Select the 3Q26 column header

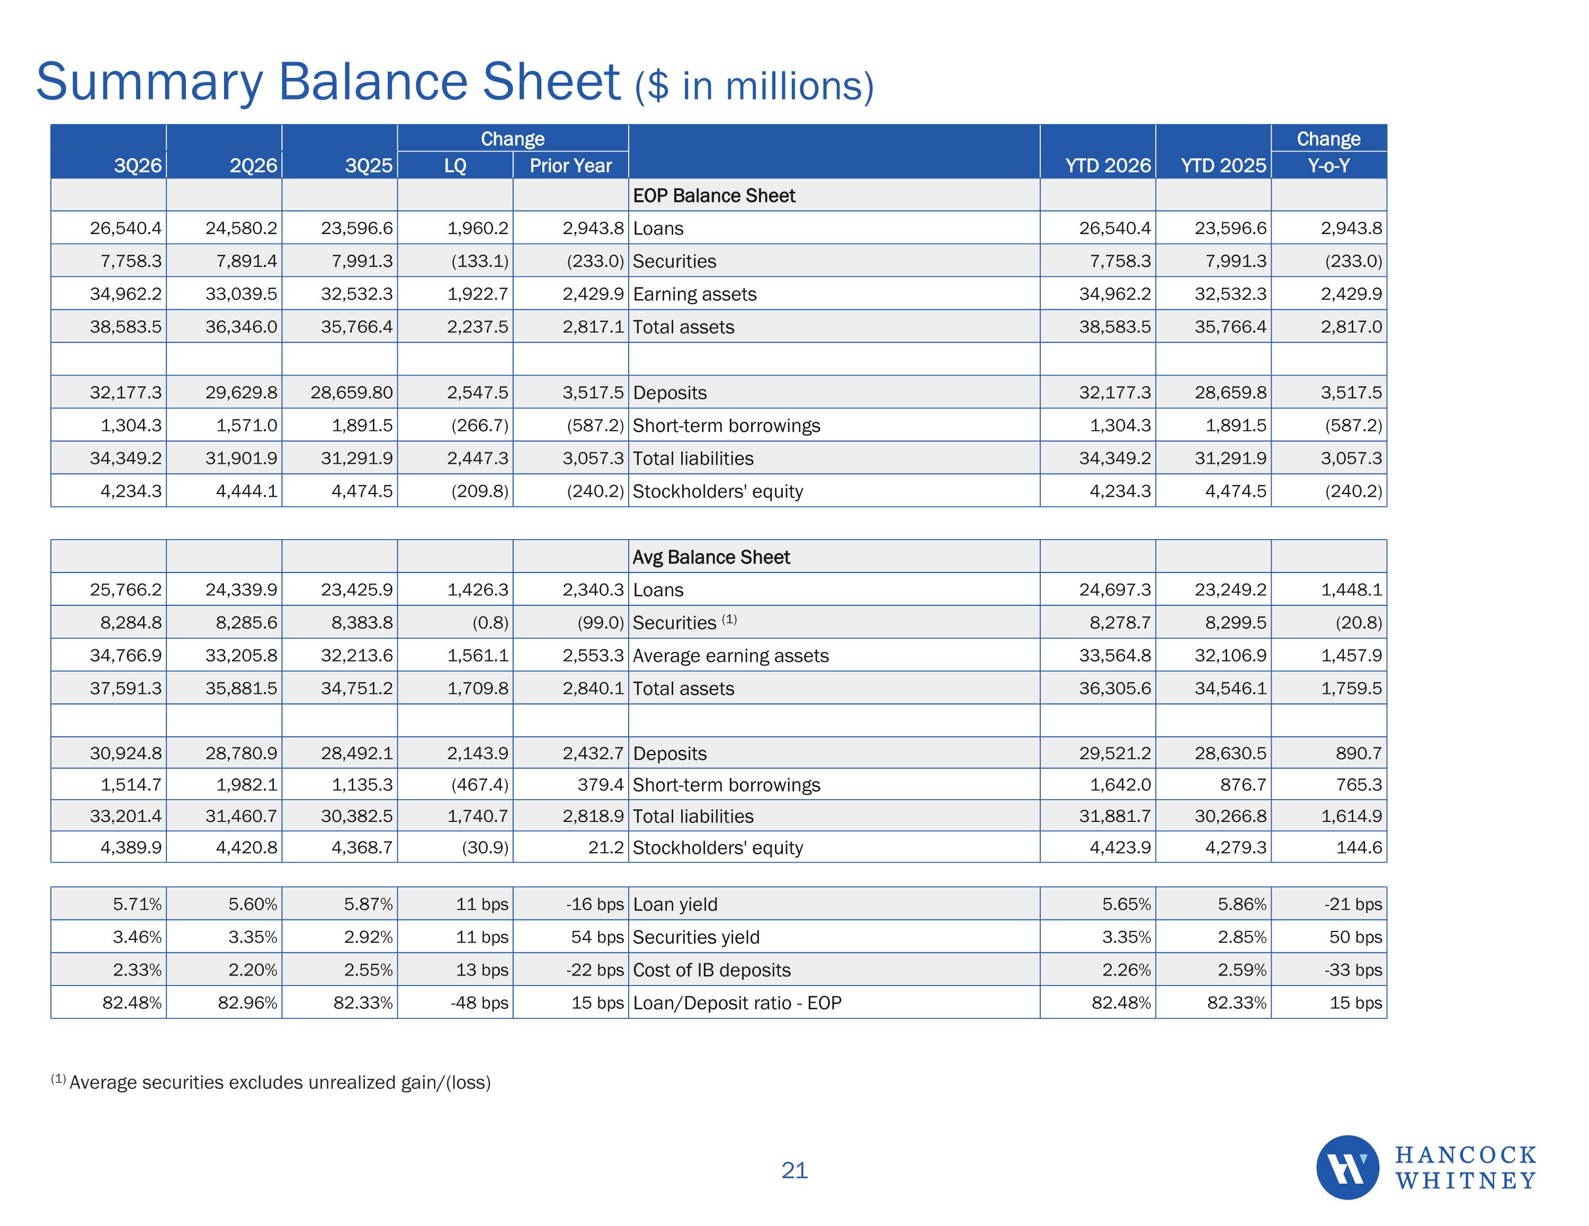tap(138, 165)
